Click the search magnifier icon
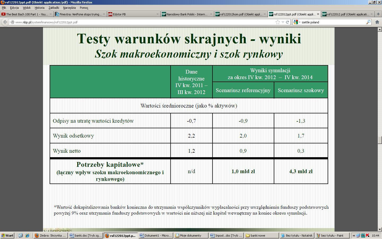The image size is (382, 239). 368,22
